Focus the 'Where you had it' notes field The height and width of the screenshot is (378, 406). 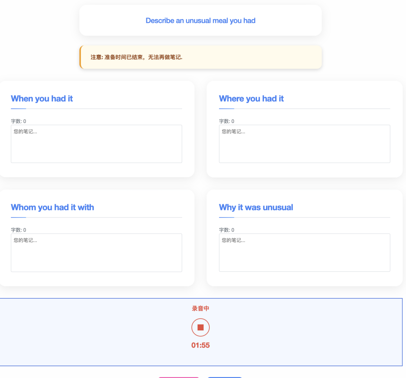[304, 144]
